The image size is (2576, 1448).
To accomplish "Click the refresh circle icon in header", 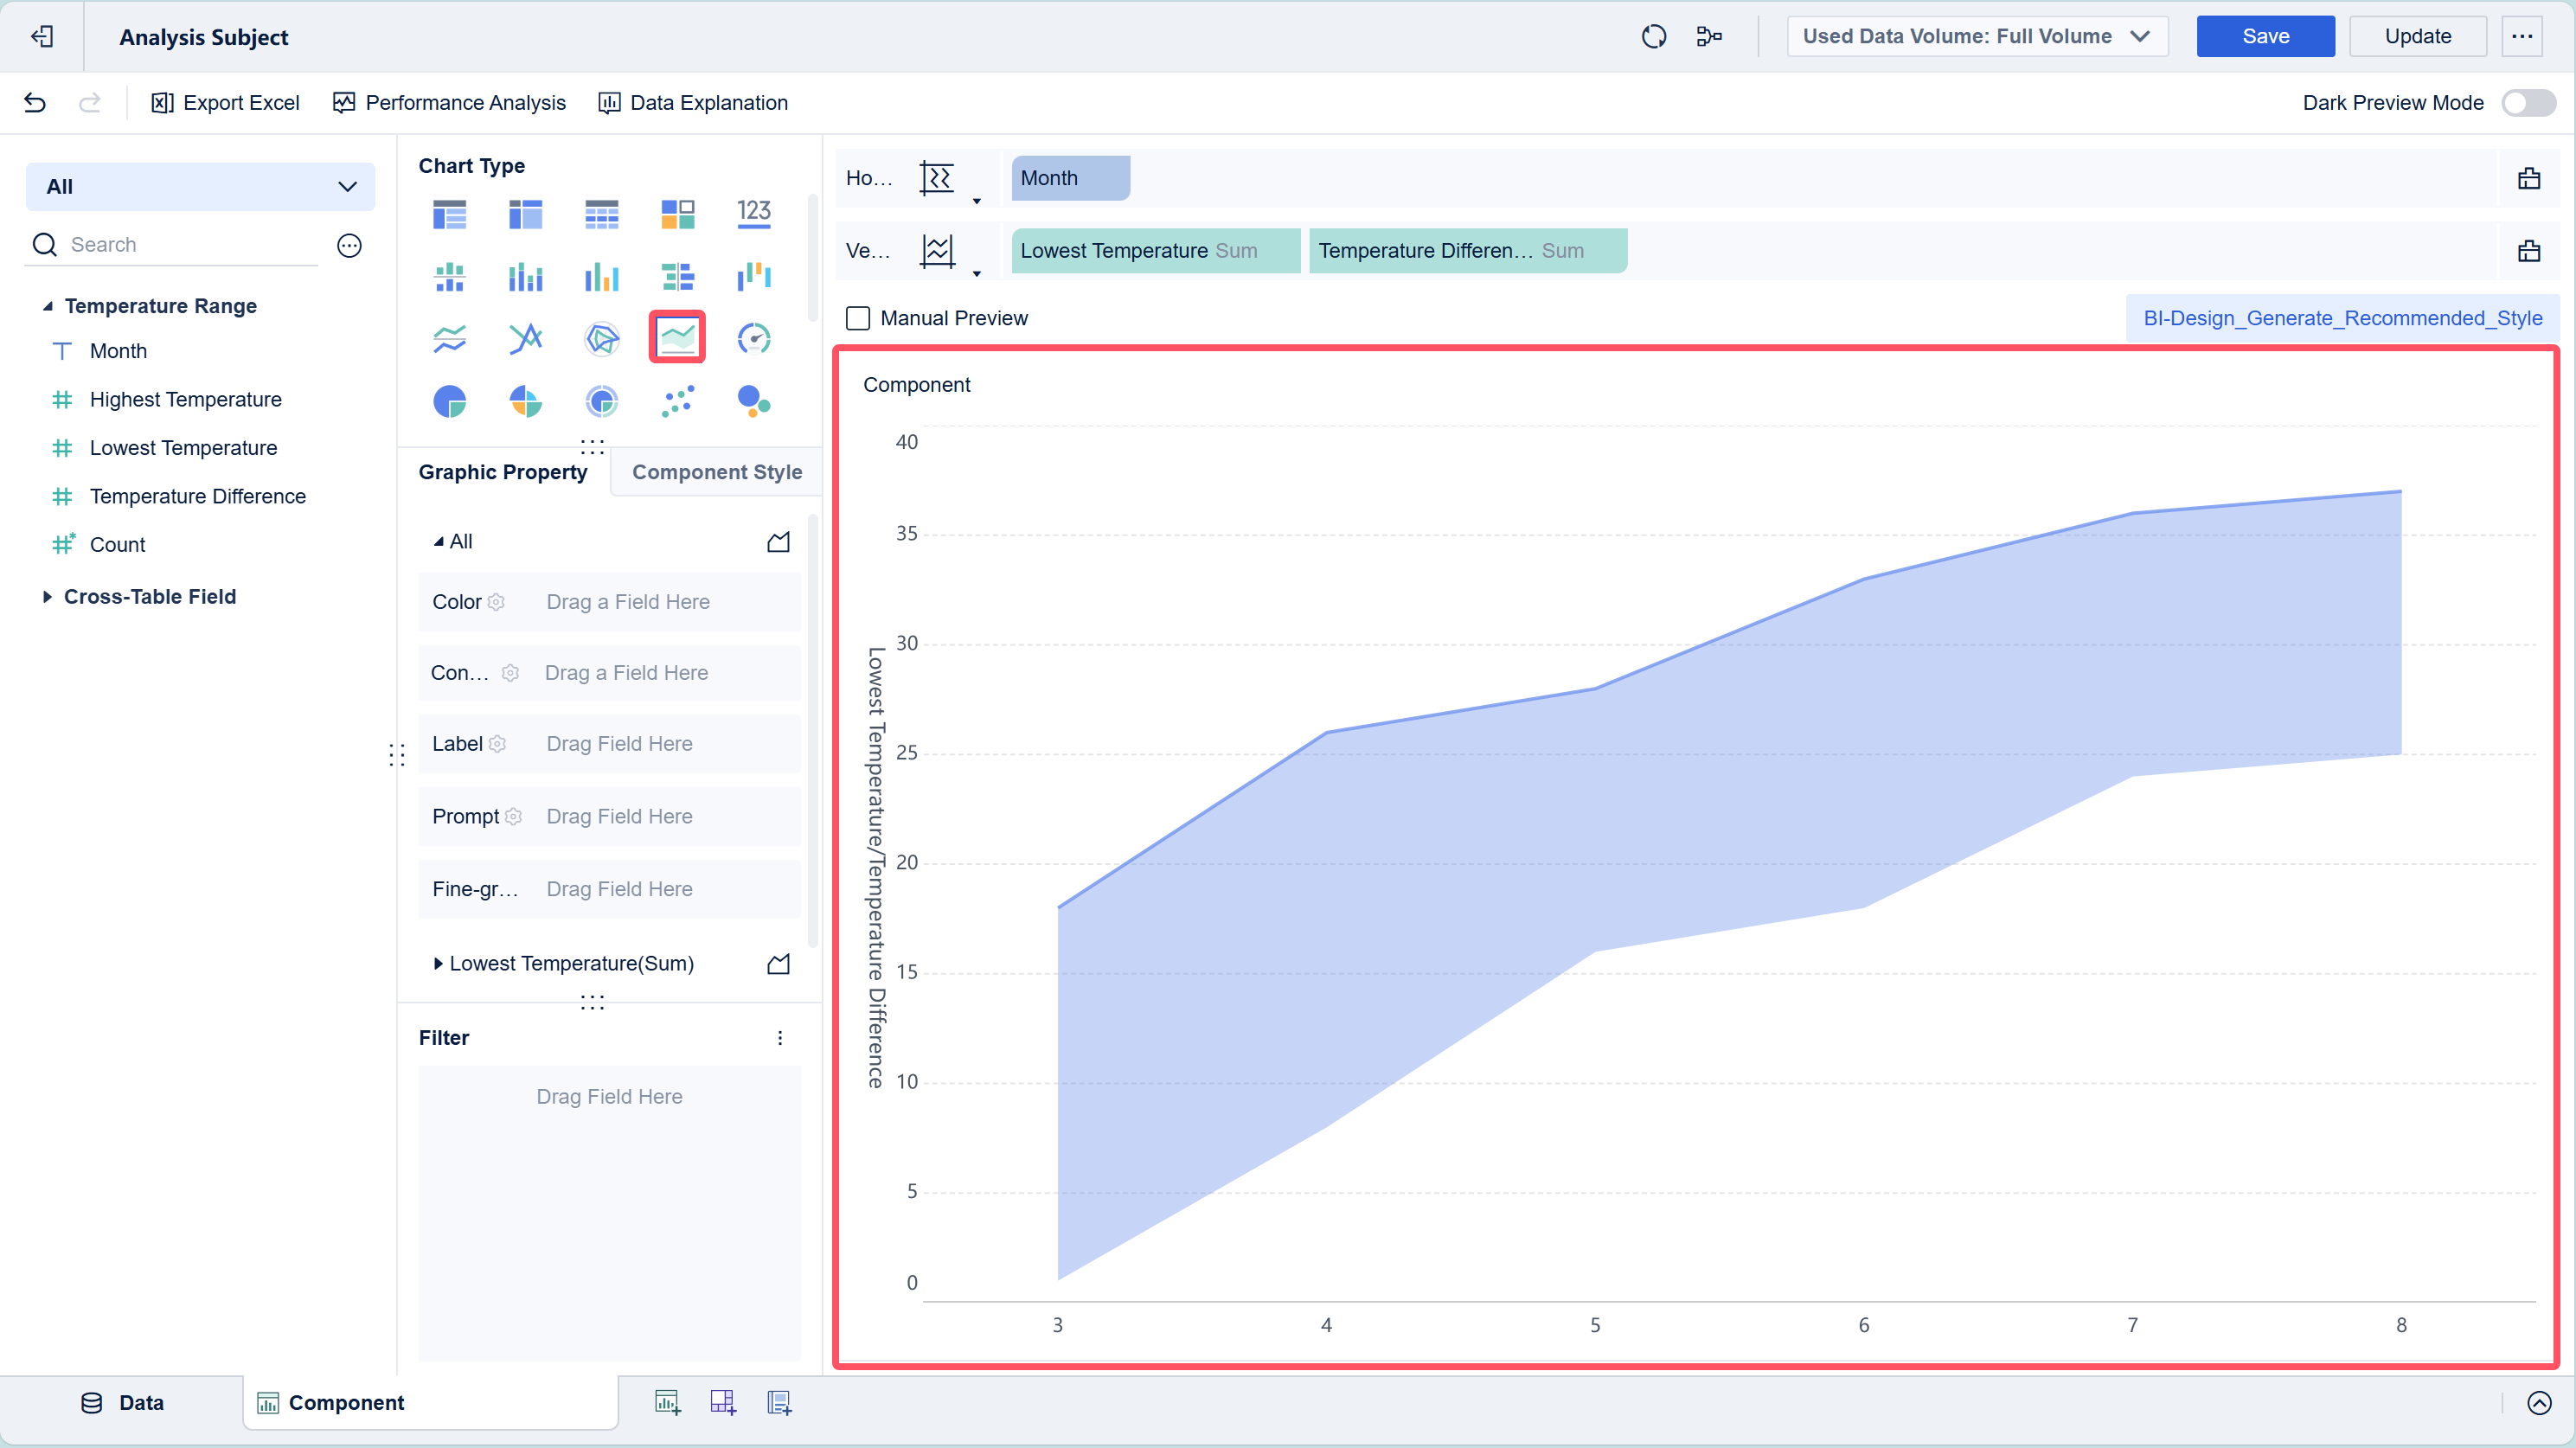I will (x=1653, y=37).
